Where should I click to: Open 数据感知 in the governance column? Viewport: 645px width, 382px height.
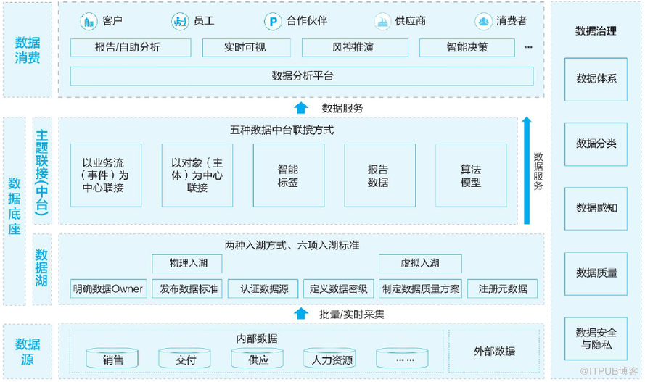click(x=596, y=209)
